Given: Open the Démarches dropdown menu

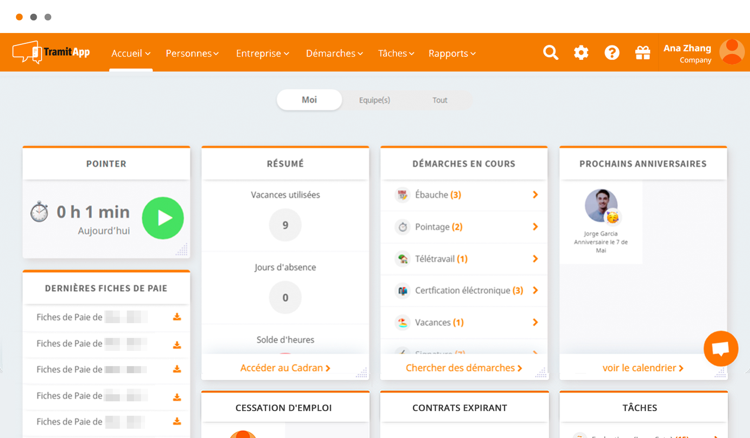Looking at the screenshot, I should 334,53.
